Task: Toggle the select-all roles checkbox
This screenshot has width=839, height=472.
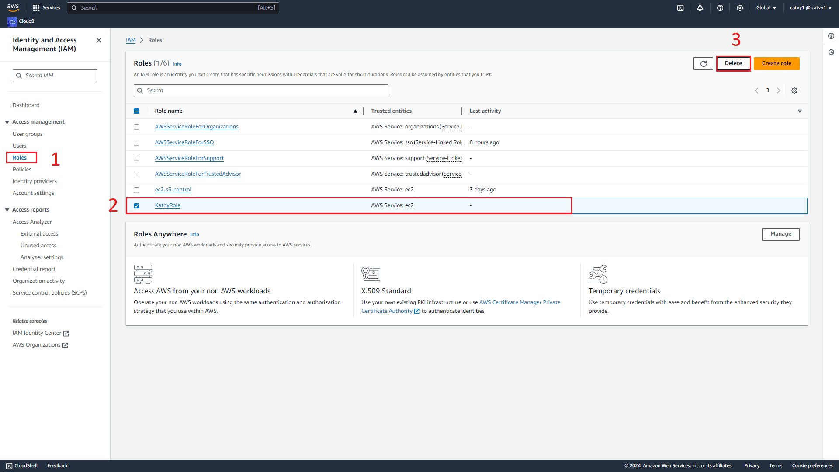Action: coord(136,111)
